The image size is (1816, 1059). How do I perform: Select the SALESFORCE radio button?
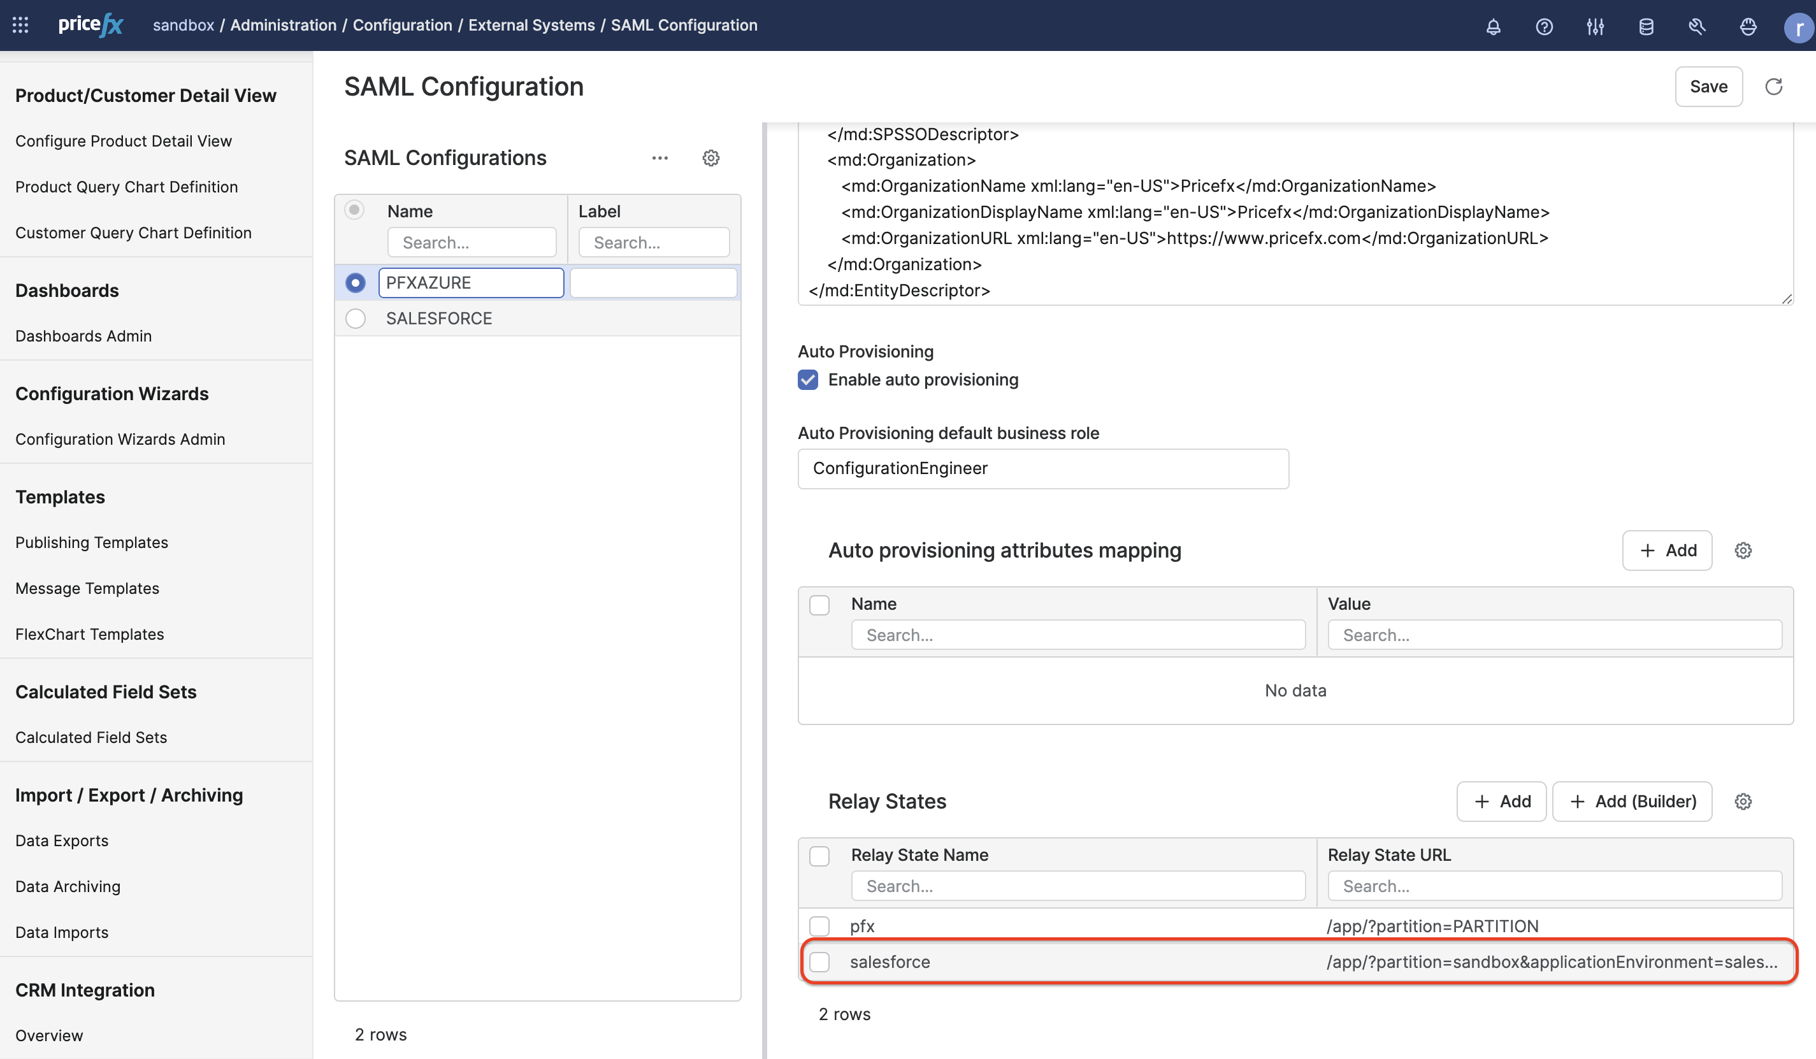coord(356,319)
